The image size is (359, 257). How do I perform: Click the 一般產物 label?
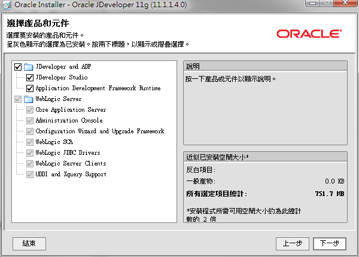[x=200, y=181]
